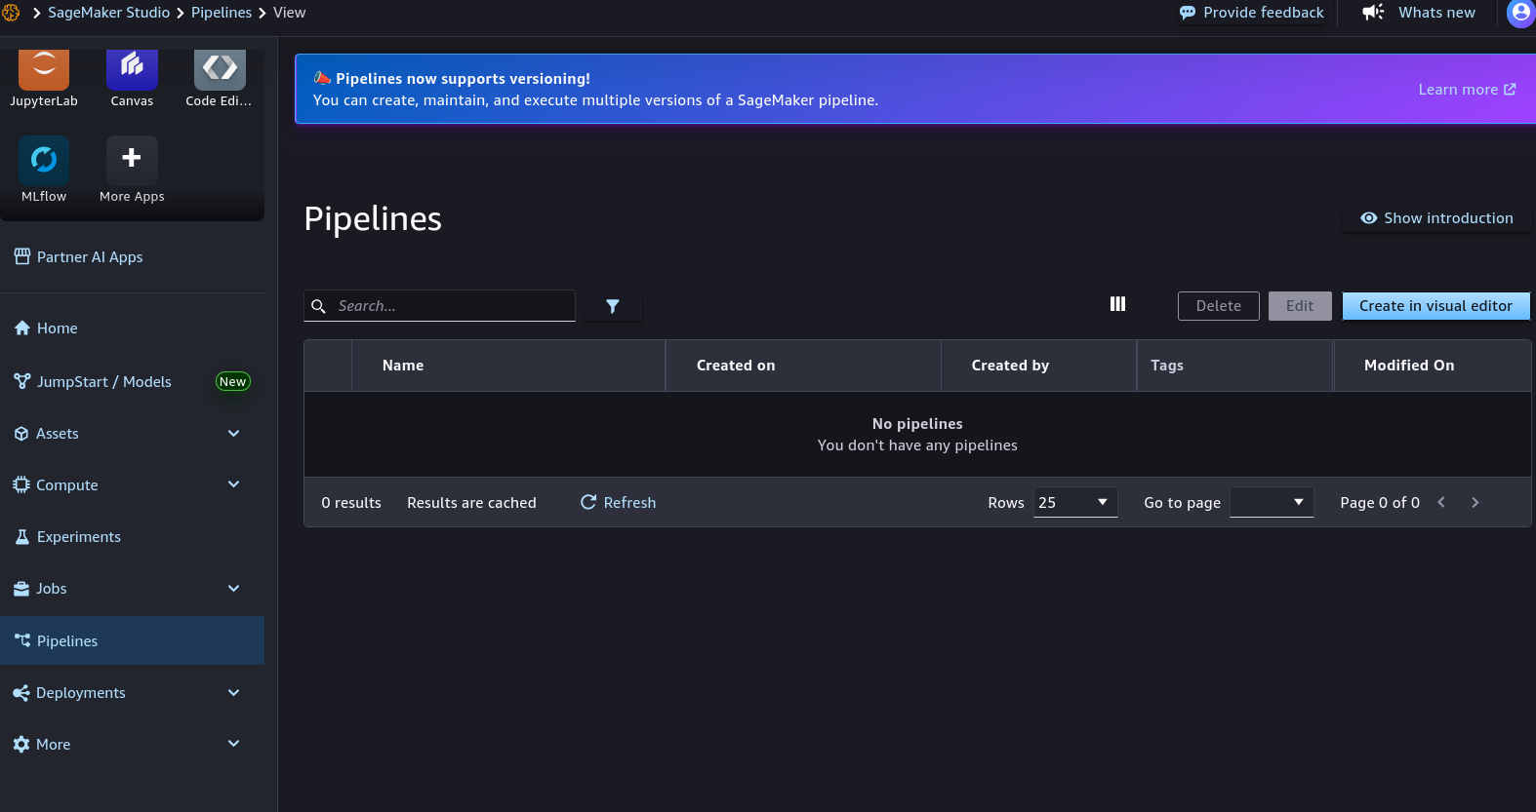Launch the Canvas app
Viewport: 1536px width, 812px height.
(132, 69)
